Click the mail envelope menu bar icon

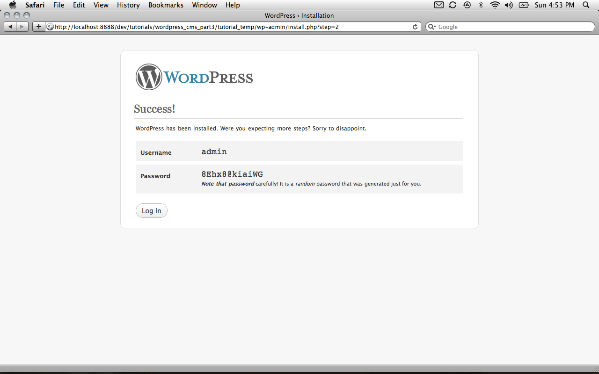click(x=439, y=5)
